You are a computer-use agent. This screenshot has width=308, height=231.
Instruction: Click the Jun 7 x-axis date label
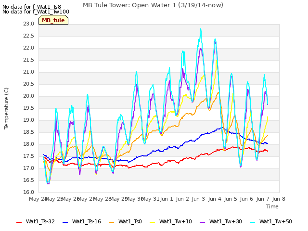coord(263,199)
